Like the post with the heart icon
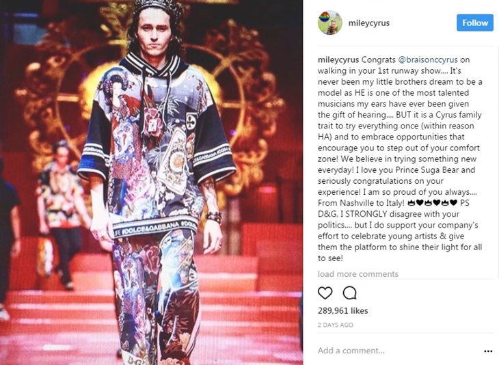 click(x=325, y=293)
